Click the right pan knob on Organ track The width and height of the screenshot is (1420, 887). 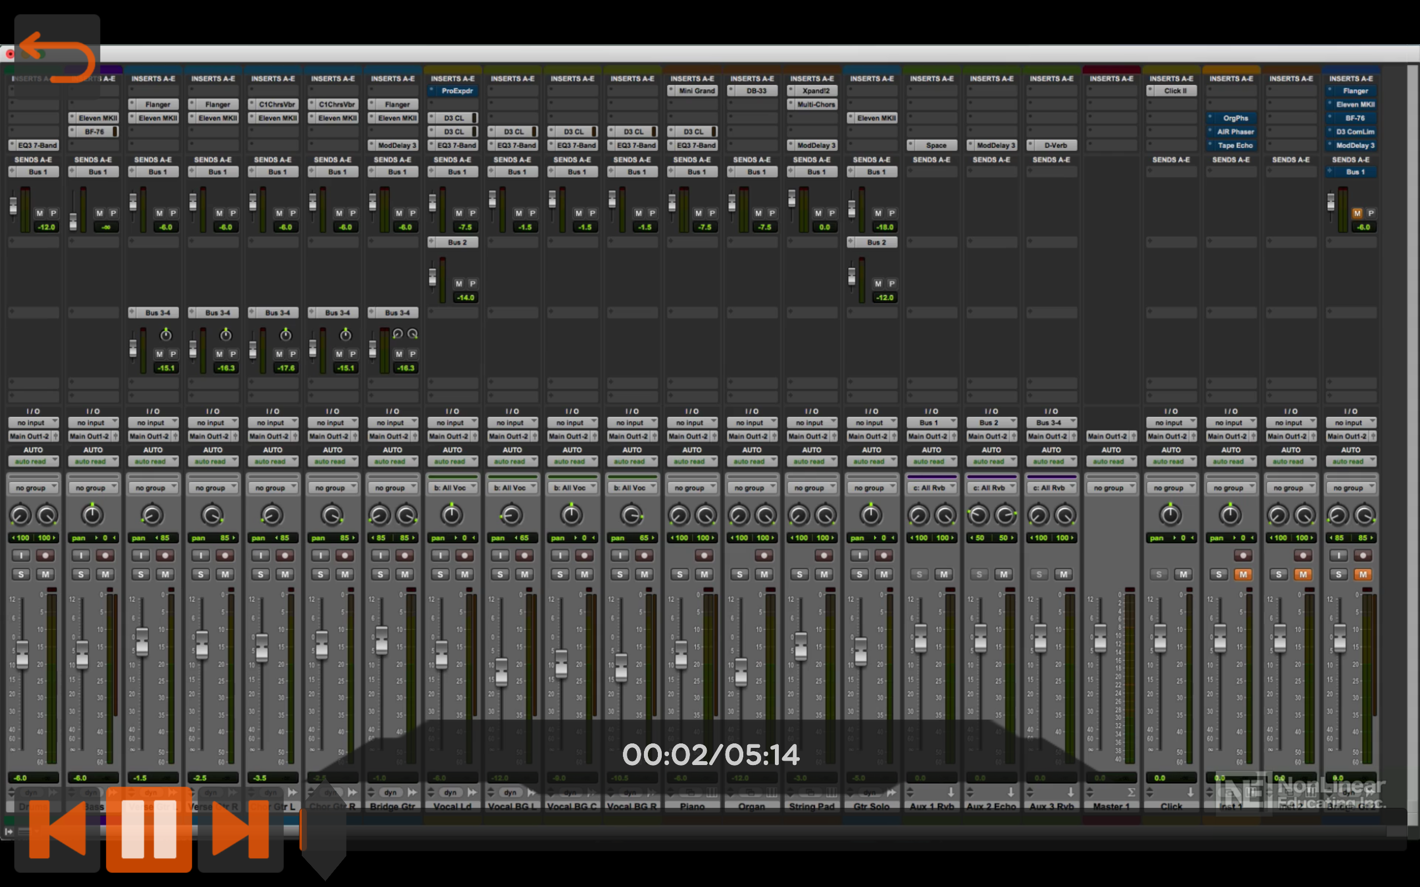[x=765, y=515]
